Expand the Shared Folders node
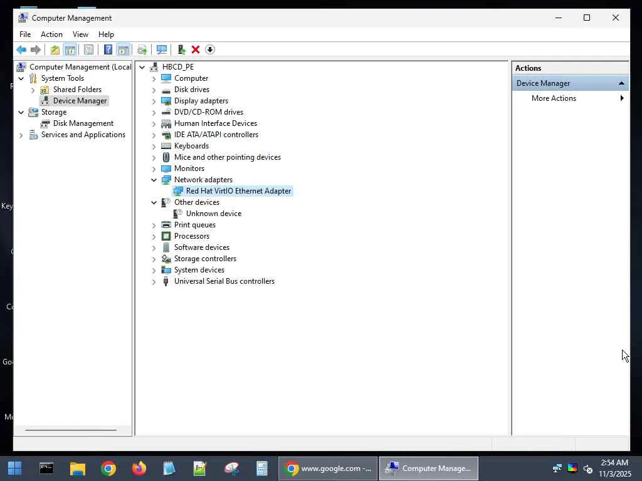The height and width of the screenshot is (481, 642). click(x=33, y=90)
